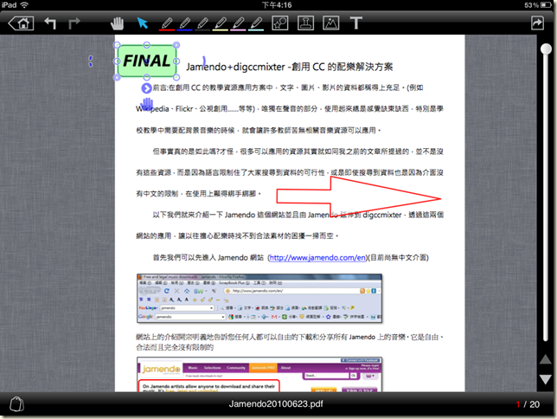Viewport: 557px width, 419px height.
Task: Choose the blue pen
Action: point(185,24)
